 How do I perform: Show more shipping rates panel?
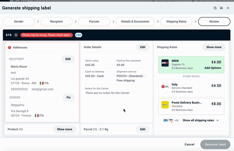pyautogui.click(x=214, y=47)
